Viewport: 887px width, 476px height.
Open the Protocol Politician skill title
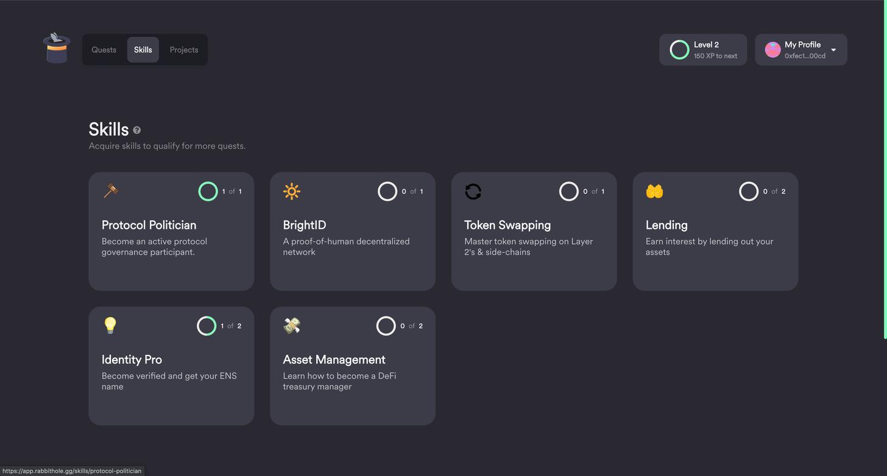[x=149, y=225]
